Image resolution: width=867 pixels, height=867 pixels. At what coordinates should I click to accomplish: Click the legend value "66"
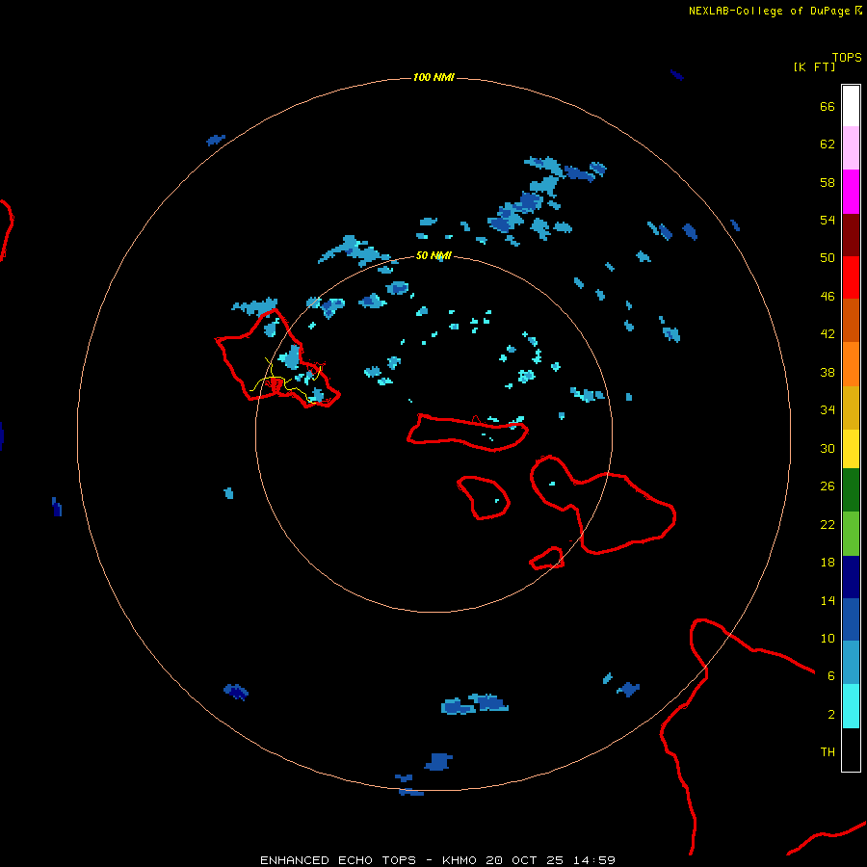(x=828, y=107)
